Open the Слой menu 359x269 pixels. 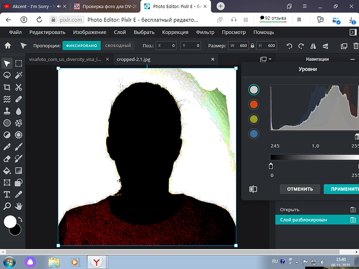(120, 32)
